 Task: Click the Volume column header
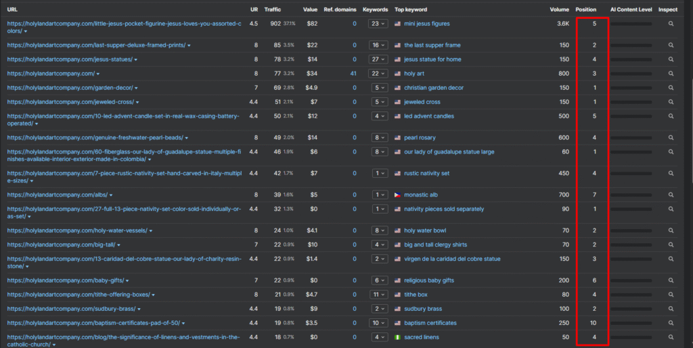coord(559,10)
